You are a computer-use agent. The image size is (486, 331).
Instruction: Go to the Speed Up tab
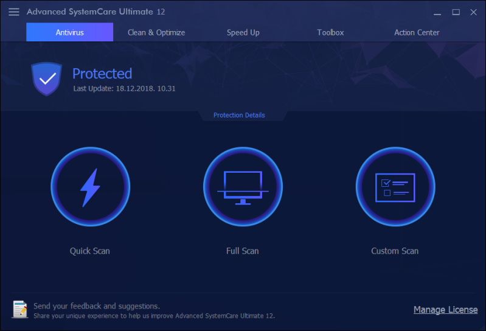(x=243, y=32)
